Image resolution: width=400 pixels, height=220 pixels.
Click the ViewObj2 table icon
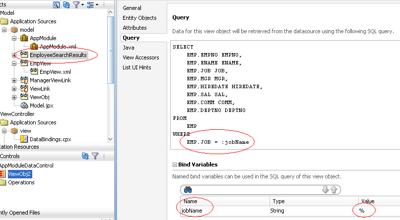point(2,174)
